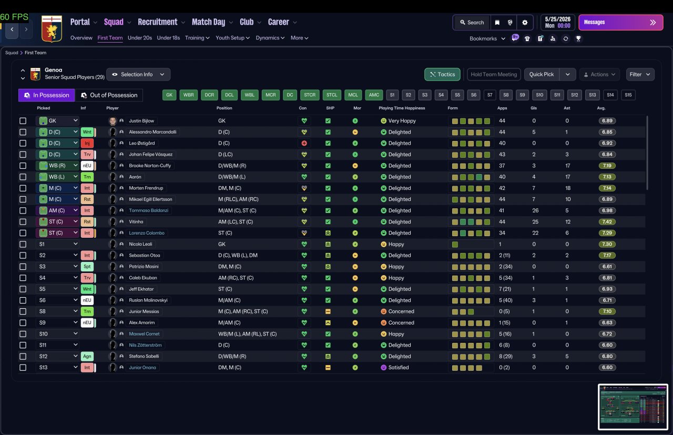
Task: Open the Selection Info dropdown
Action: tap(138, 74)
